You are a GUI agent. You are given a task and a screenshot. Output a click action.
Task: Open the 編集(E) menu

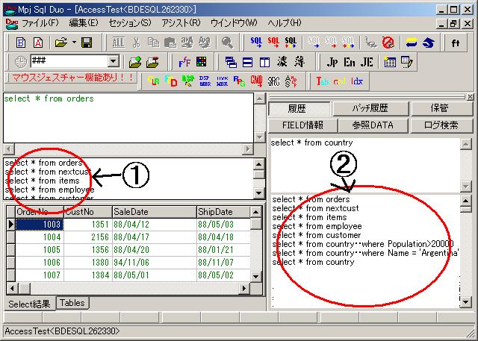tap(84, 23)
